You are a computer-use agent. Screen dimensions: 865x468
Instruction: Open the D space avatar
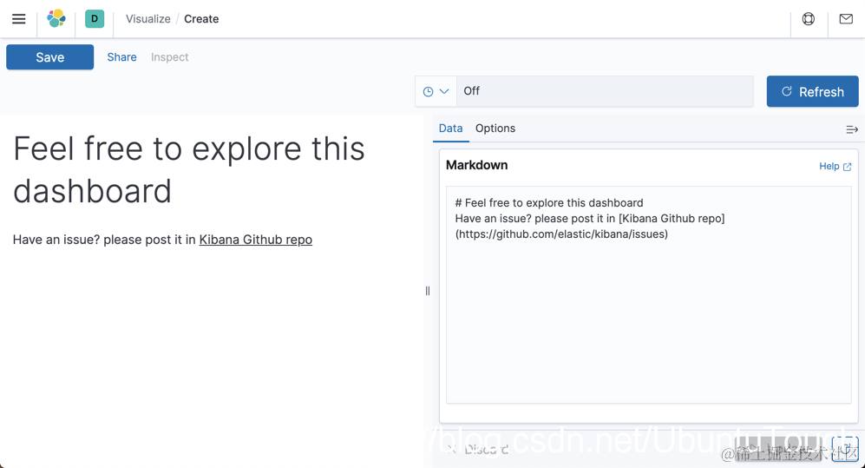95,19
